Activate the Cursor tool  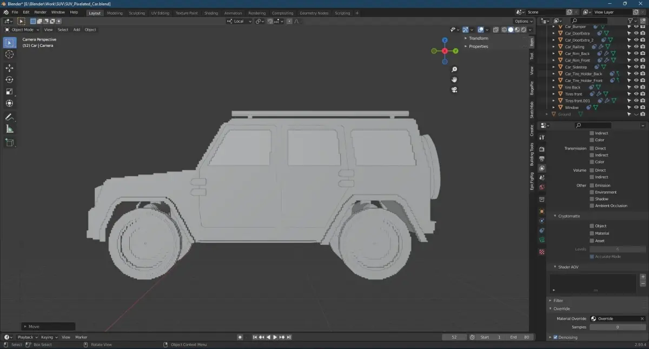point(9,54)
